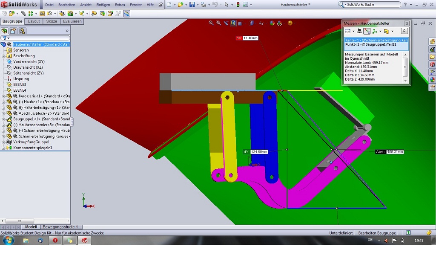
Task: Select Vorderansicht (XY) plane in tree
Action: coord(29,61)
